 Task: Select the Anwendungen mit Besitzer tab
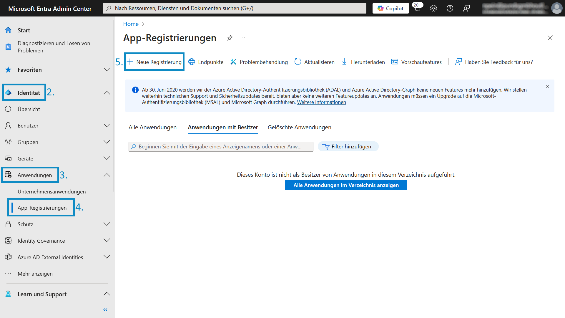point(223,127)
